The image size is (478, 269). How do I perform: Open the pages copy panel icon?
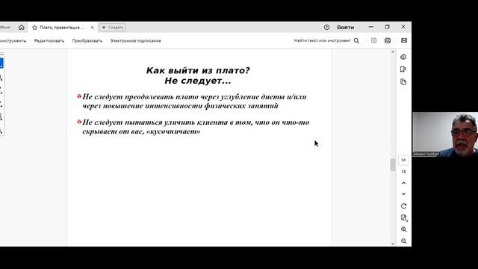pos(403,81)
